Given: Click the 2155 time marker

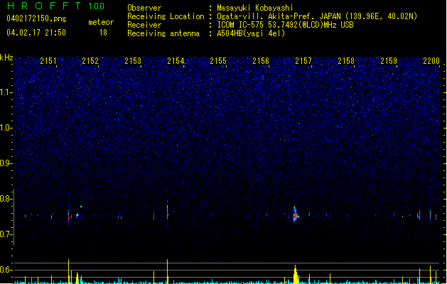Looking at the screenshot, I should [x=218, y=61].
